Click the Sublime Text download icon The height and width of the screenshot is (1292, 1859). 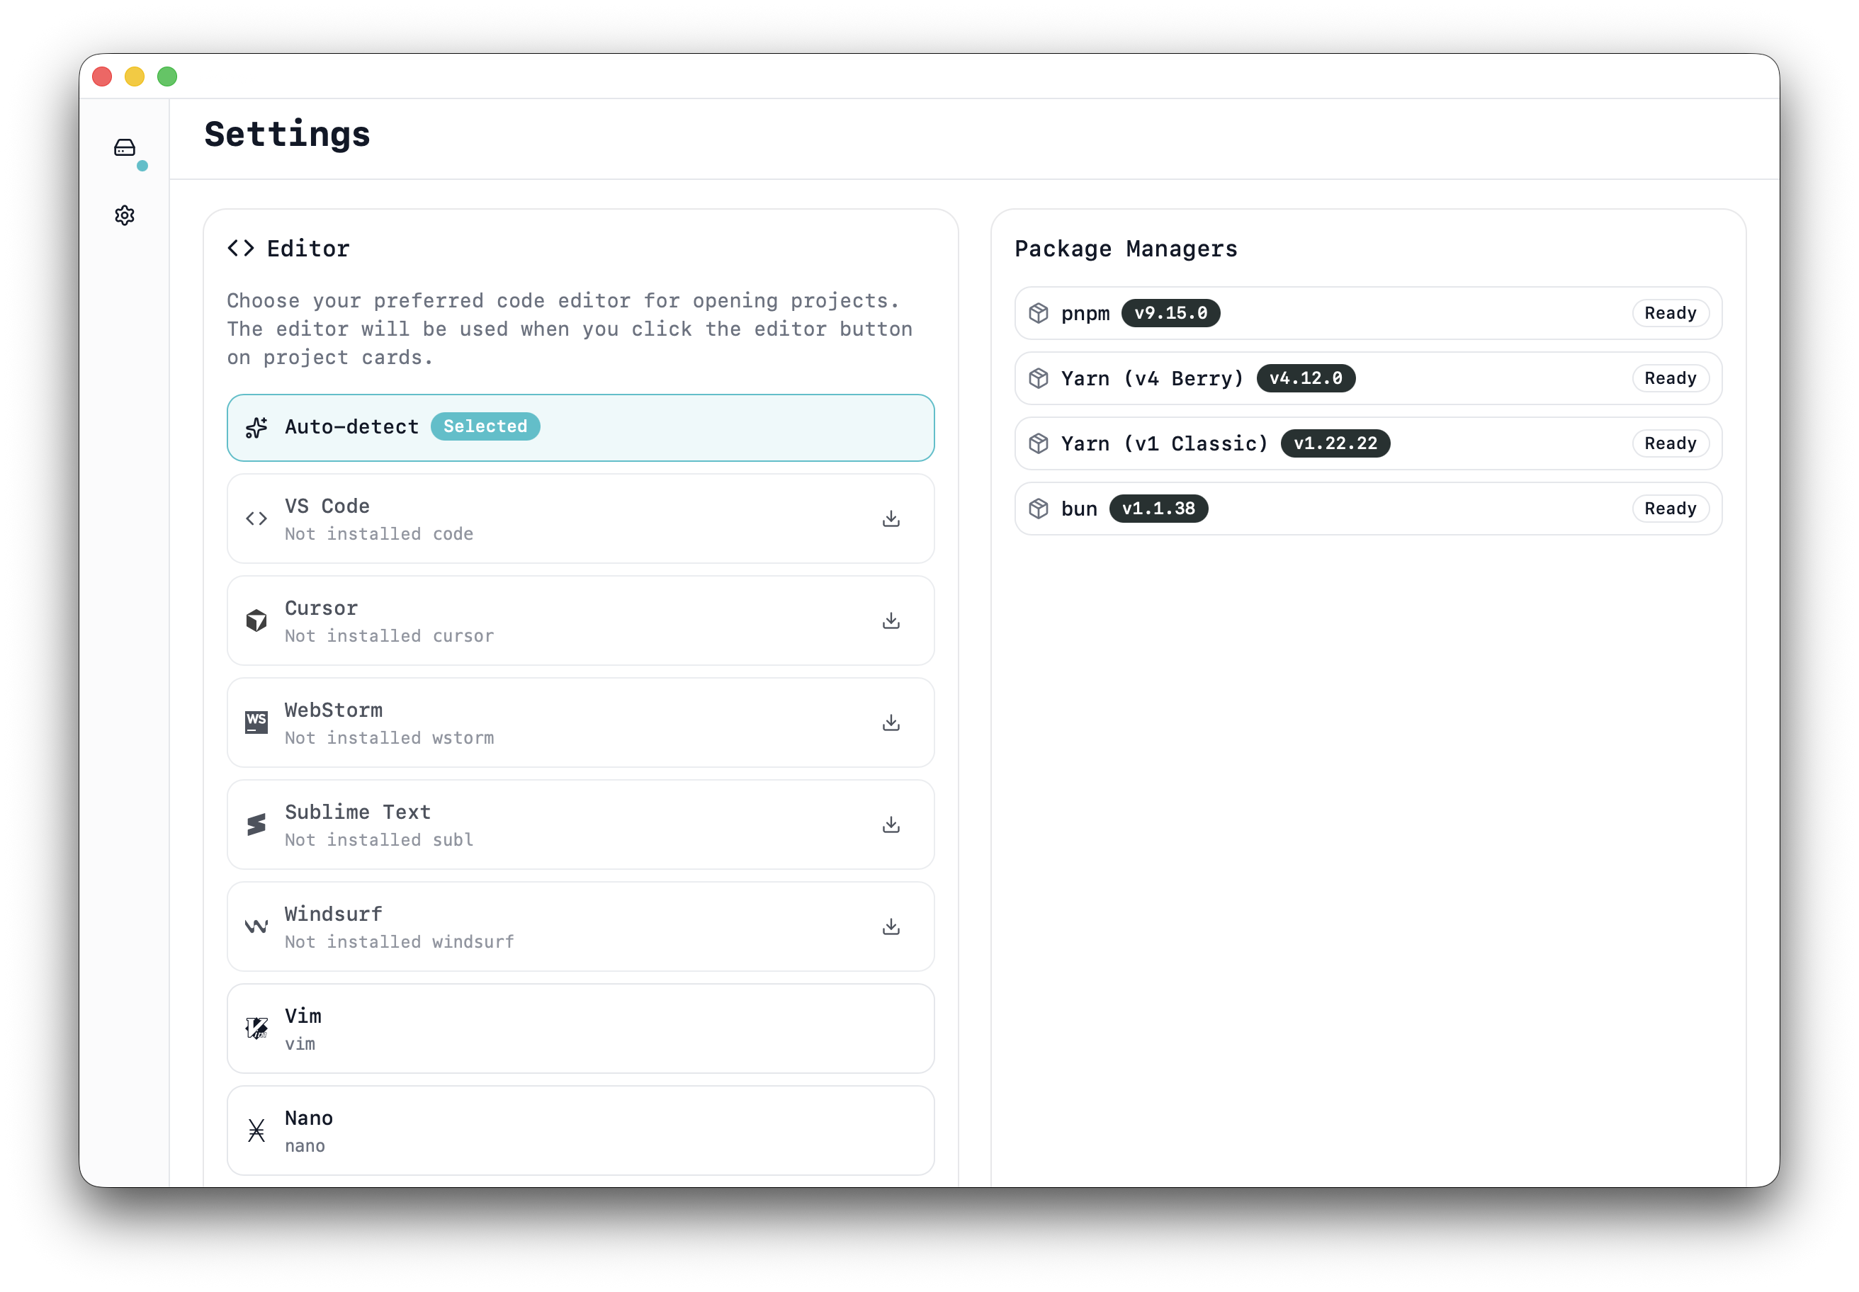coord(891,825)
